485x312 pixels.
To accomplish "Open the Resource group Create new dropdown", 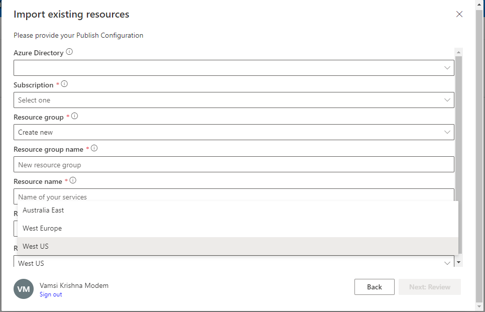I will pyautogui.click(x=233, y=132).
